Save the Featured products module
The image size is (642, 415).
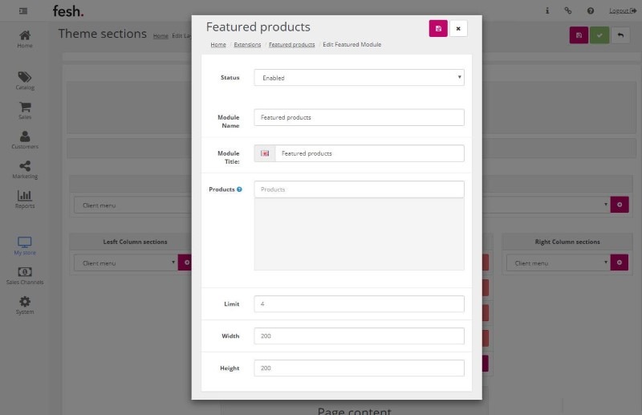438,29
